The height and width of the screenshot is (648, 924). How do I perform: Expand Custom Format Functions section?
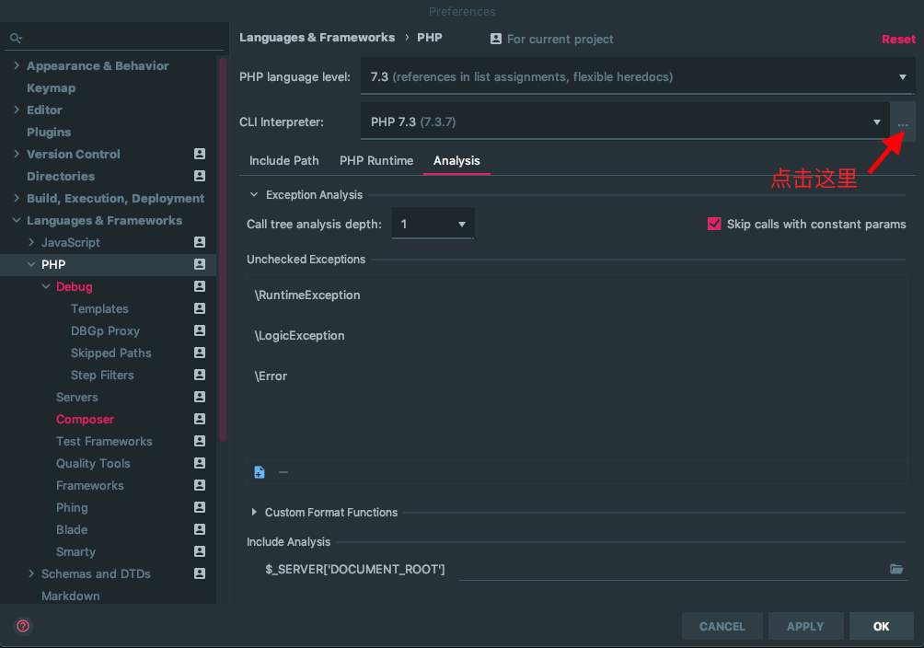click(x=254, y=512)
